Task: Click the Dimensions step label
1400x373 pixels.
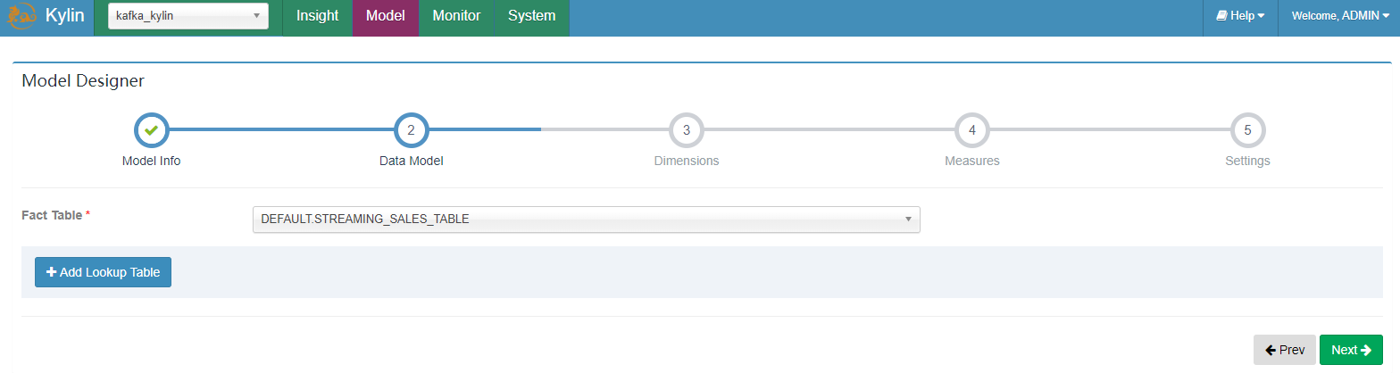Action: [687, 162]
